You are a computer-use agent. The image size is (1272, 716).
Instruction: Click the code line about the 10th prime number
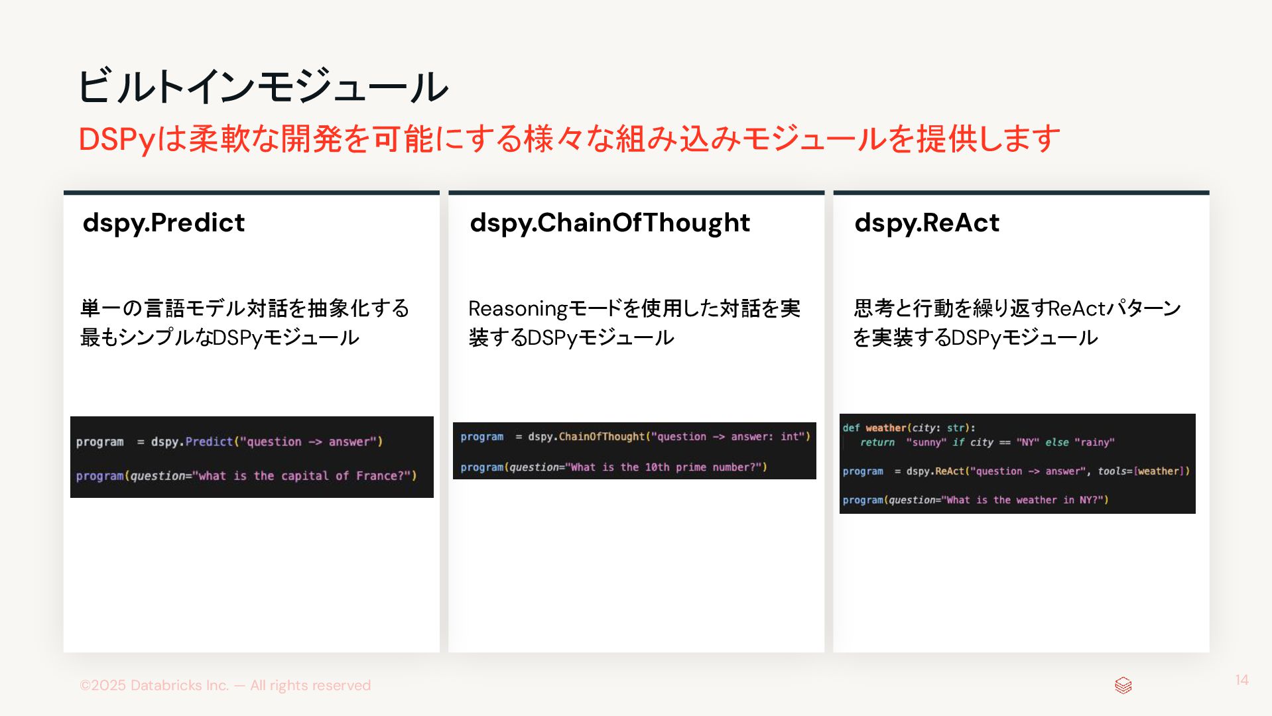coord(613,467)
